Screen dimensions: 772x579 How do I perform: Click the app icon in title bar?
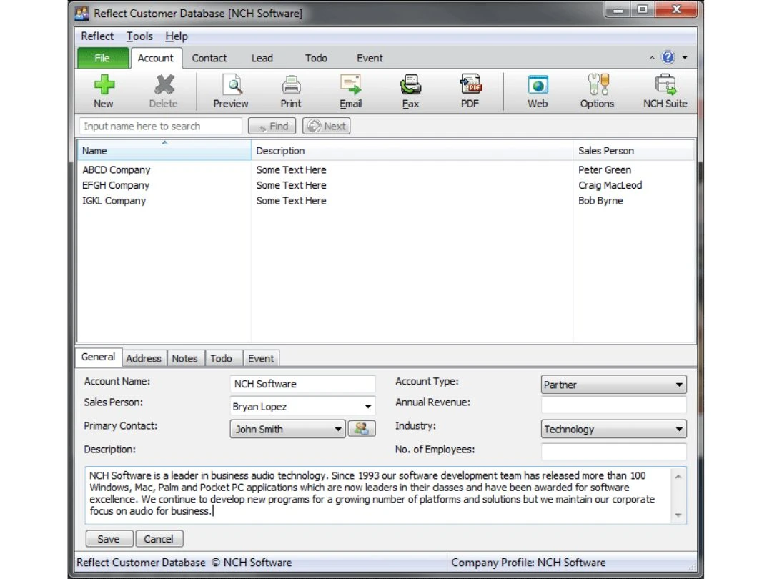click(x=82, y=14)
